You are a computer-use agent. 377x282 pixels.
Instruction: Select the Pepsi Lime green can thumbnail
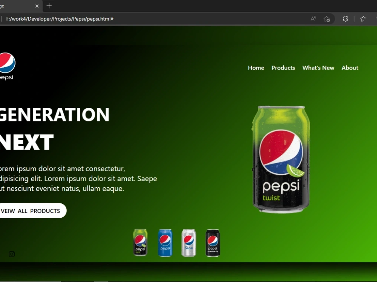[140, 243]
